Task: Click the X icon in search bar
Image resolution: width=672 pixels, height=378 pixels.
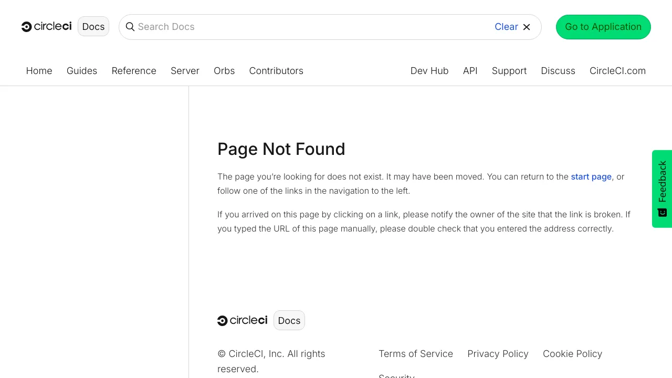Action: [527, 27]
